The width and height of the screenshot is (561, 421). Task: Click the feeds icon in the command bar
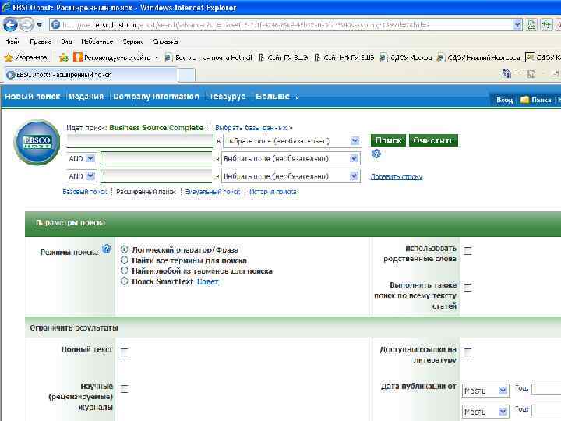click(x=531, y=74)
